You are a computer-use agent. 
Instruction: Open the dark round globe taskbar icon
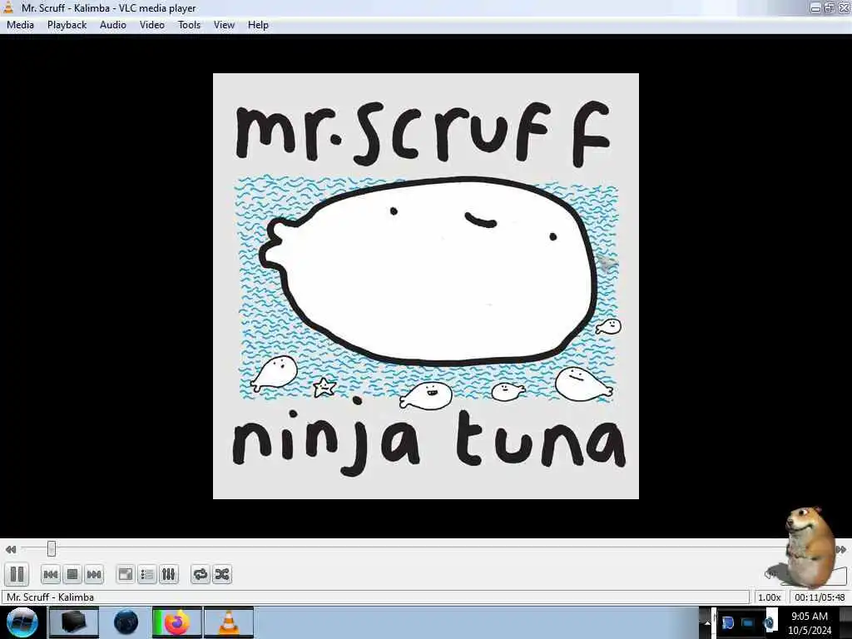coord(126,622)
